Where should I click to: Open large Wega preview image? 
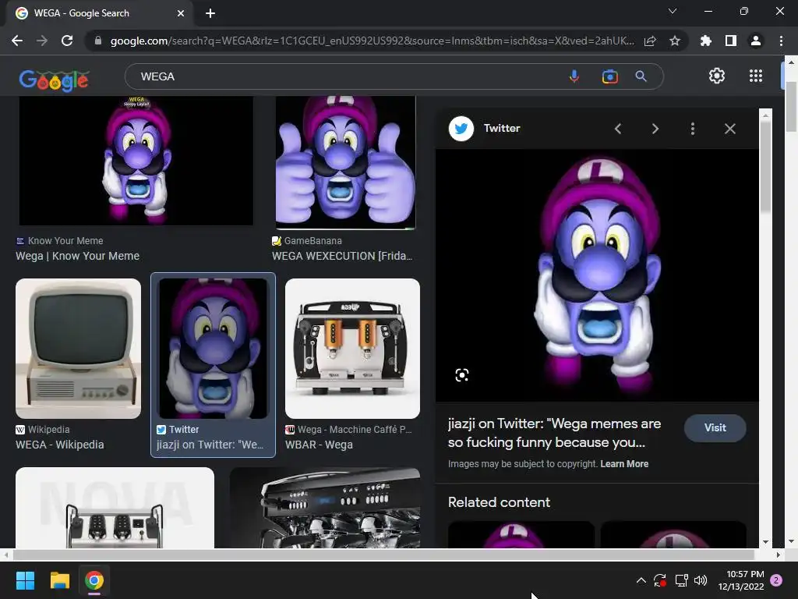coord(597,275)
